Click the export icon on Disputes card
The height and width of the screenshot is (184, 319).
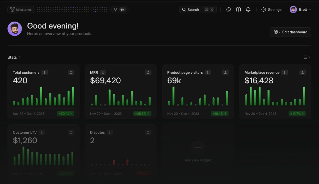(x=148, y=132)
